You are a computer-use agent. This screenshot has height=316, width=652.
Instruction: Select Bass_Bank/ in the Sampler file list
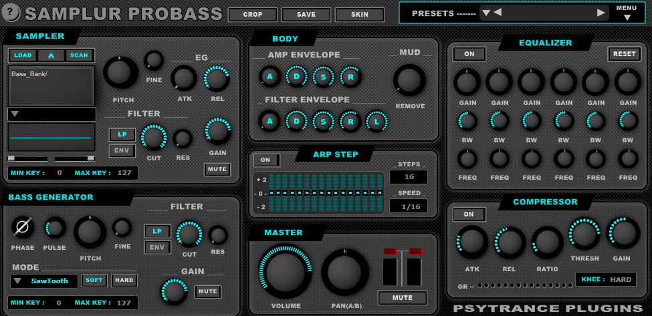pyautogui.click(x=28, y=74)
